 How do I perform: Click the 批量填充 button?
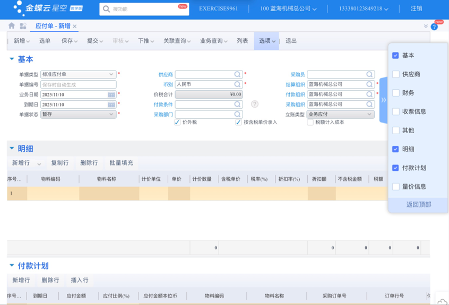coord(121,163)
